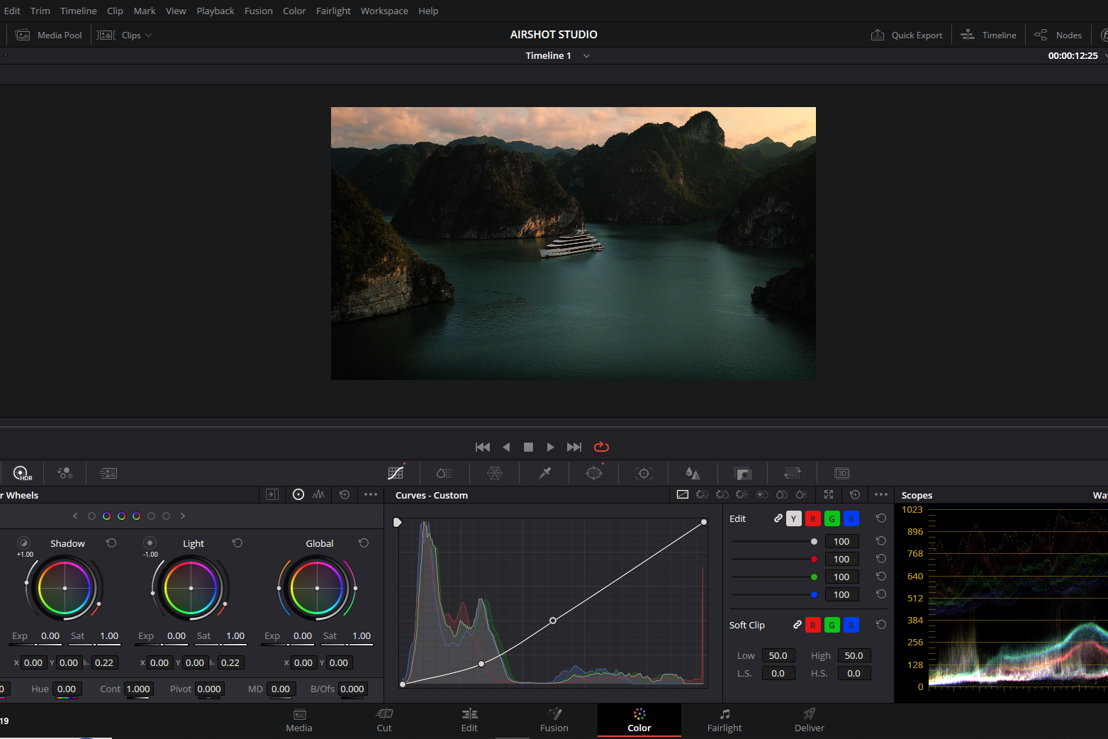Screen dimensions: 1108x739
Task: Click the Quick Export button
Action: pyautogui.click(x=907, y=35)
